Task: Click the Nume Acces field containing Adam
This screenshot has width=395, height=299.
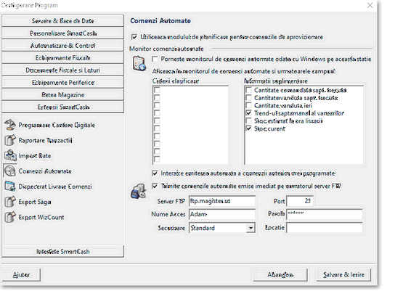Action: pos(222,214)
